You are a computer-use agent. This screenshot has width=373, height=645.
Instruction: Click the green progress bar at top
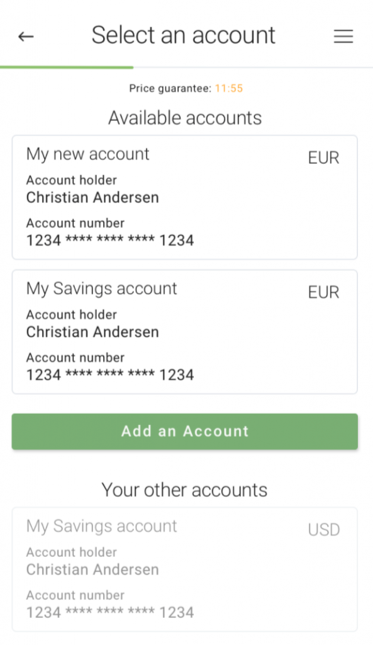tap(67, 67)
